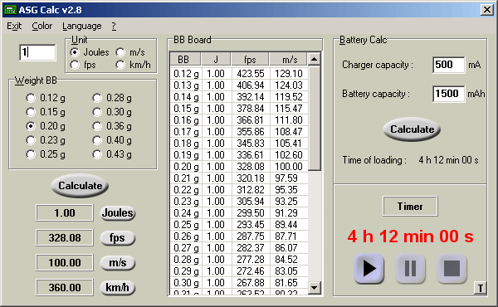Click BB Board scrollbar up arrow

(314, 59)
